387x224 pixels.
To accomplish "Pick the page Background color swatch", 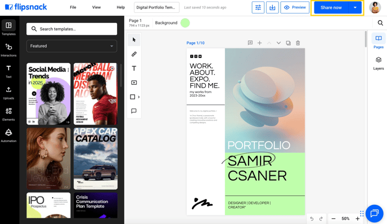I will 185,23.
